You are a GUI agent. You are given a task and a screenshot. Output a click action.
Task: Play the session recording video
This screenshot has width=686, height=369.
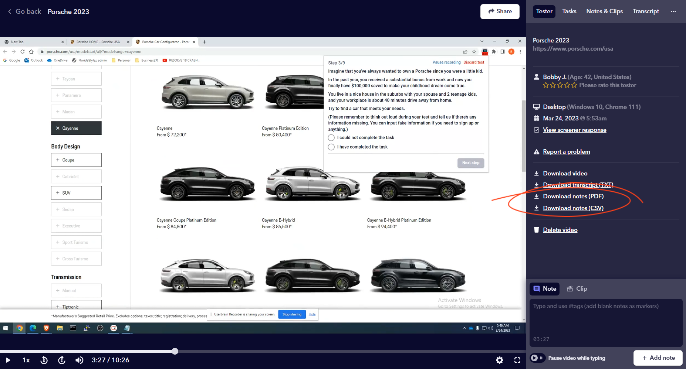pos(8,360)
